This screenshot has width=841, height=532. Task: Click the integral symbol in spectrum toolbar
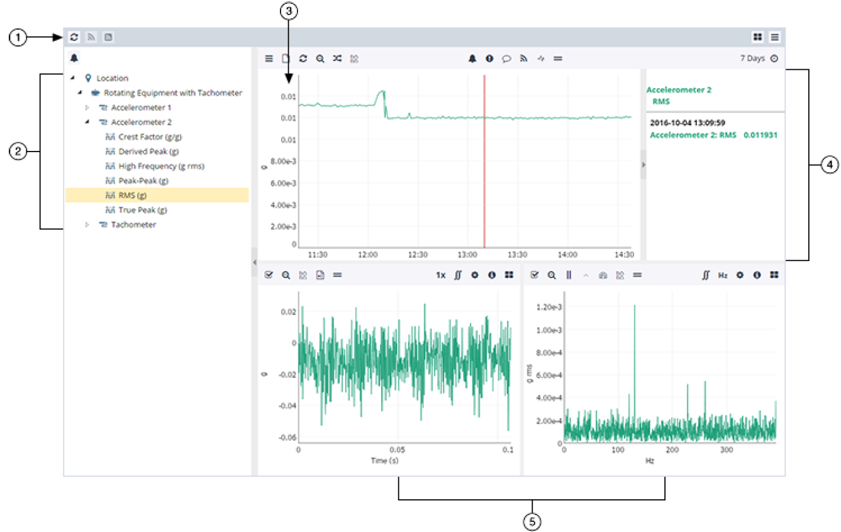pyautogui.click(x=706, y=275)
